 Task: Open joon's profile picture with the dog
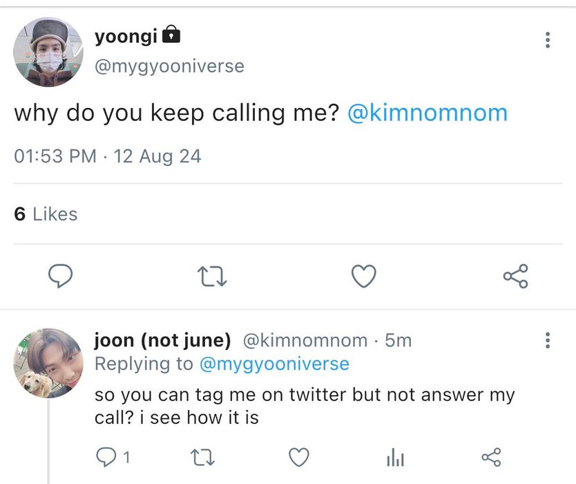click(48, 363)
